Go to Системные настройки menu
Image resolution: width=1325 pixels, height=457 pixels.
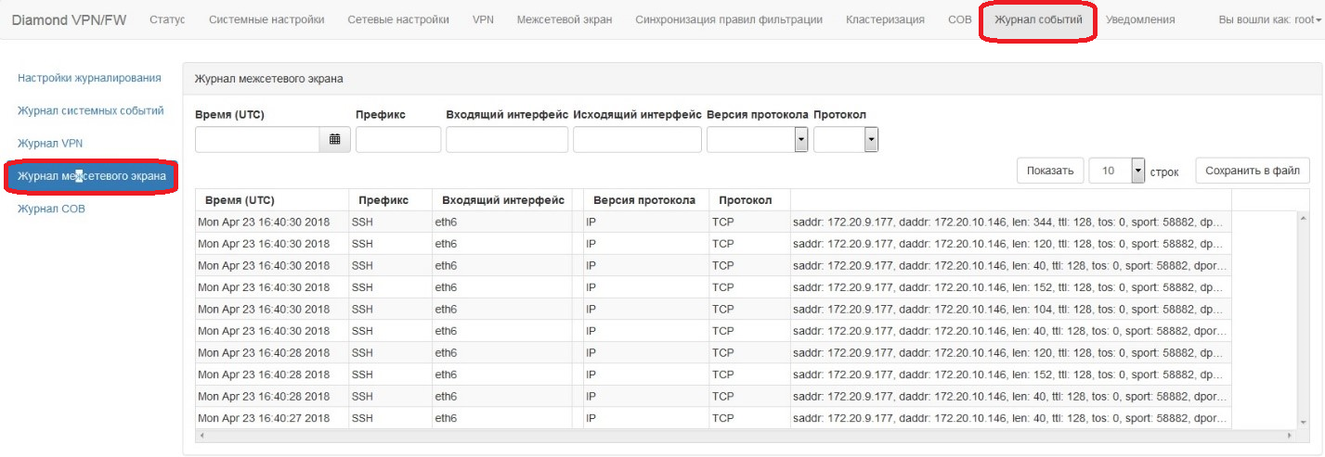coord(266,19)
